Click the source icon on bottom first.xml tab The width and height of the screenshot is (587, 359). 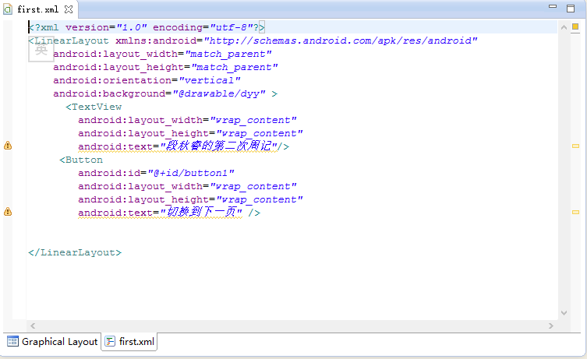point(110,341)
